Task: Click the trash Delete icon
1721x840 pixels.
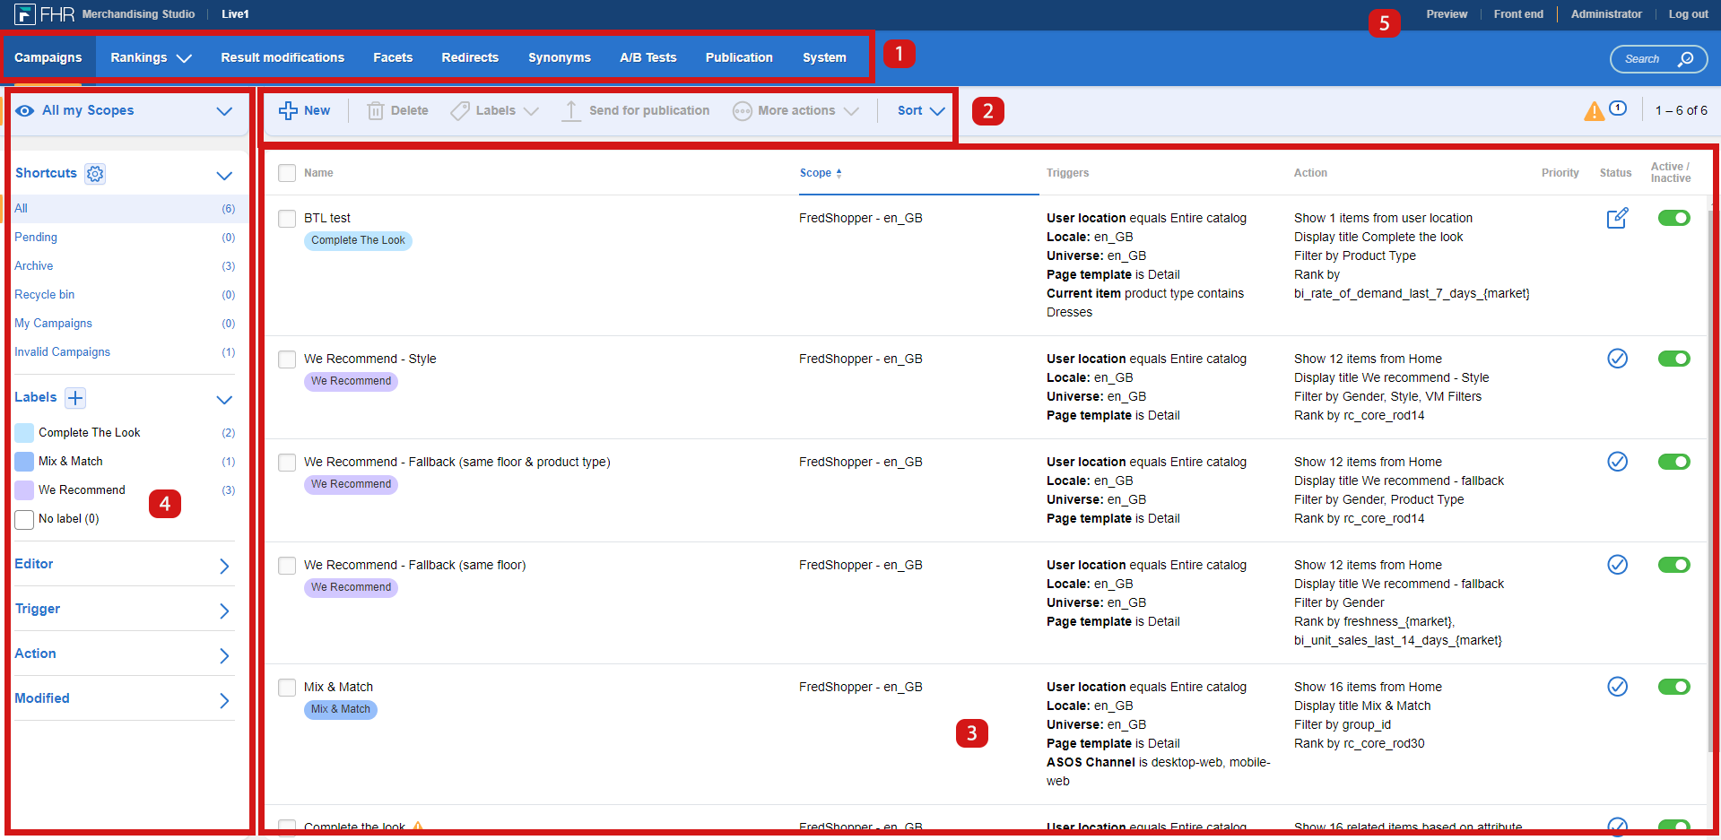Action: tap(376, 110)
